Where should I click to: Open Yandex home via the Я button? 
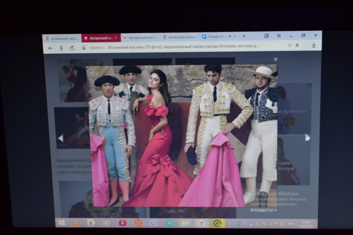pos(61,48)
